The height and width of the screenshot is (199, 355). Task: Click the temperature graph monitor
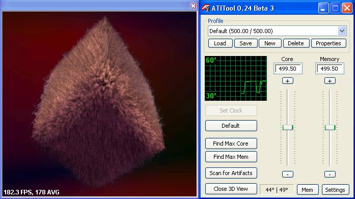click(236, 78)
